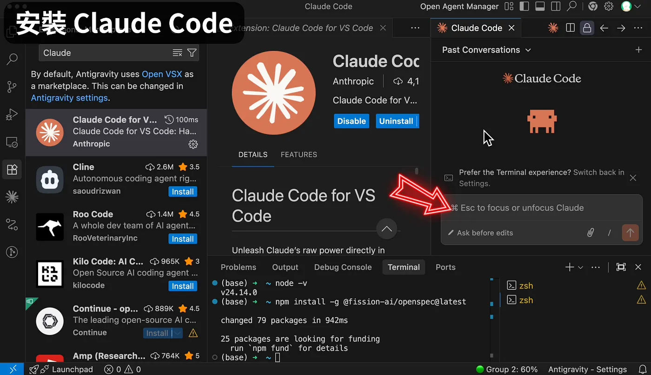Toggle the Ask before edits mode
The height and width of the screenshot is (375, 651).
480,233
